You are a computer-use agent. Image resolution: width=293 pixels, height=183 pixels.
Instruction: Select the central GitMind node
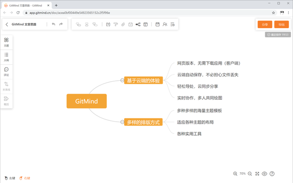click(87, 101)
